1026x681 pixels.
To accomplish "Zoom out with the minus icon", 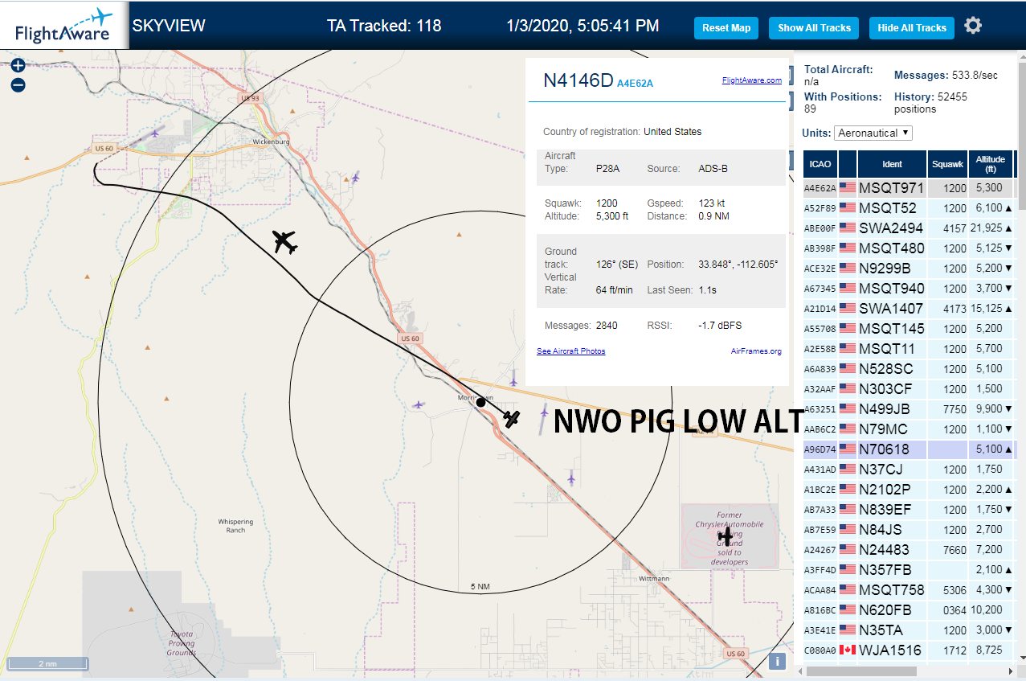I will pyautogui.click(x=18, y=85).
